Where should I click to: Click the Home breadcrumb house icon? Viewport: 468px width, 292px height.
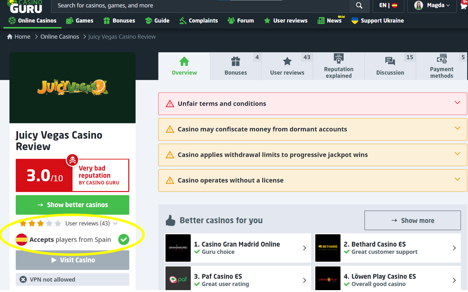(x=10, y=37)
